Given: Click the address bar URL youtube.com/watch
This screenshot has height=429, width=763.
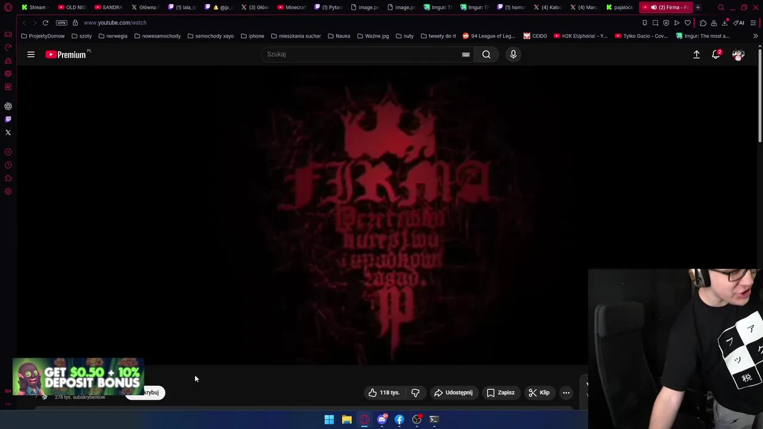Looking at the screenshot, I should coord(115,23).
